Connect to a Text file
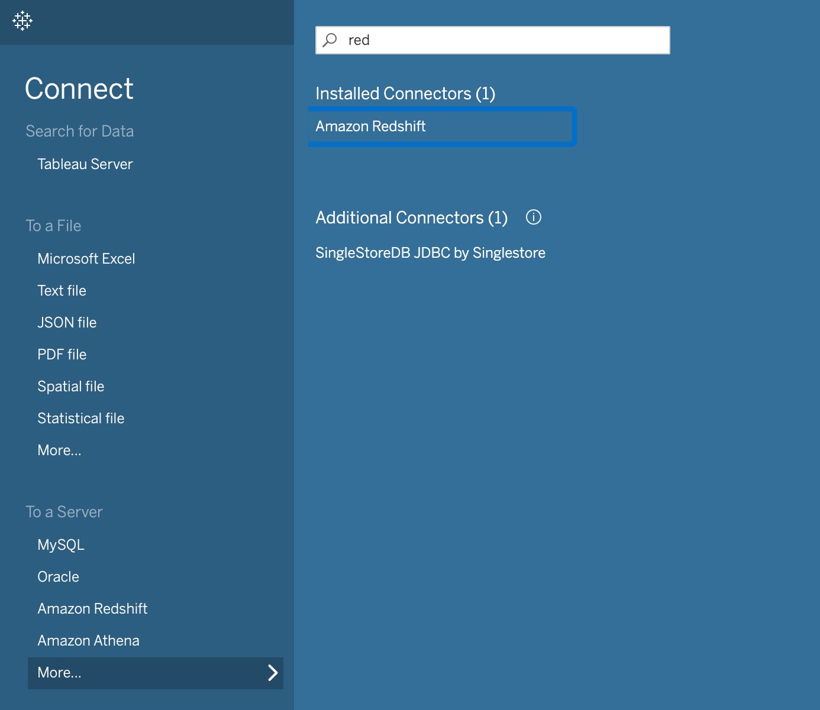This screenshot has height=710, width=820. pyautogui.click(x=62, y=290)
